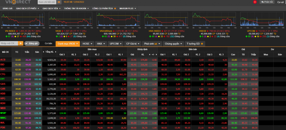Expand the HOSE dropdown

pyautogui.click(x=87, y=44)
